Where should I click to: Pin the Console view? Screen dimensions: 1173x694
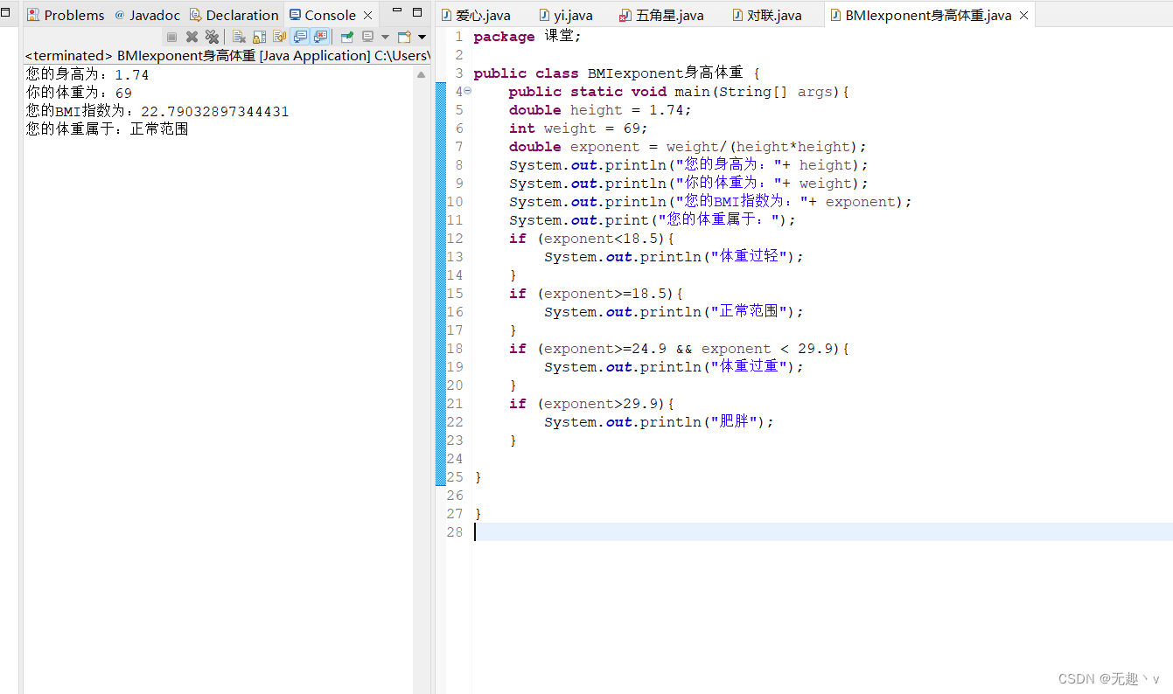346,36
